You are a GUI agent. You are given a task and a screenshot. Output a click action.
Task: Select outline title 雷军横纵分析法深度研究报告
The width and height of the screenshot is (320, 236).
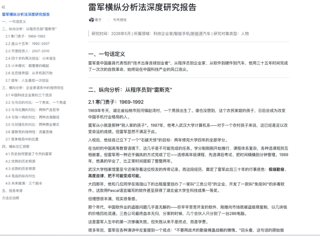click(26, 14)
